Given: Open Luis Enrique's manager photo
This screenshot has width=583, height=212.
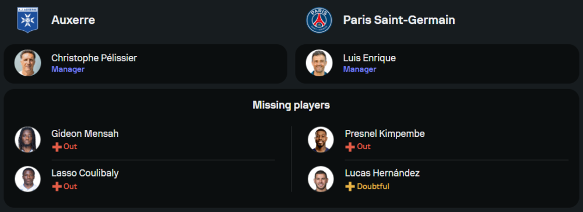Looking at the screenshot, I should coord(319,63).
